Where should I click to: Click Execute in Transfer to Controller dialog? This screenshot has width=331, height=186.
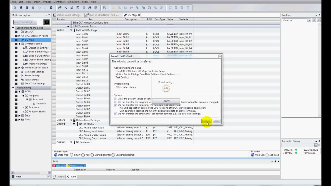(x=207, y=121)
